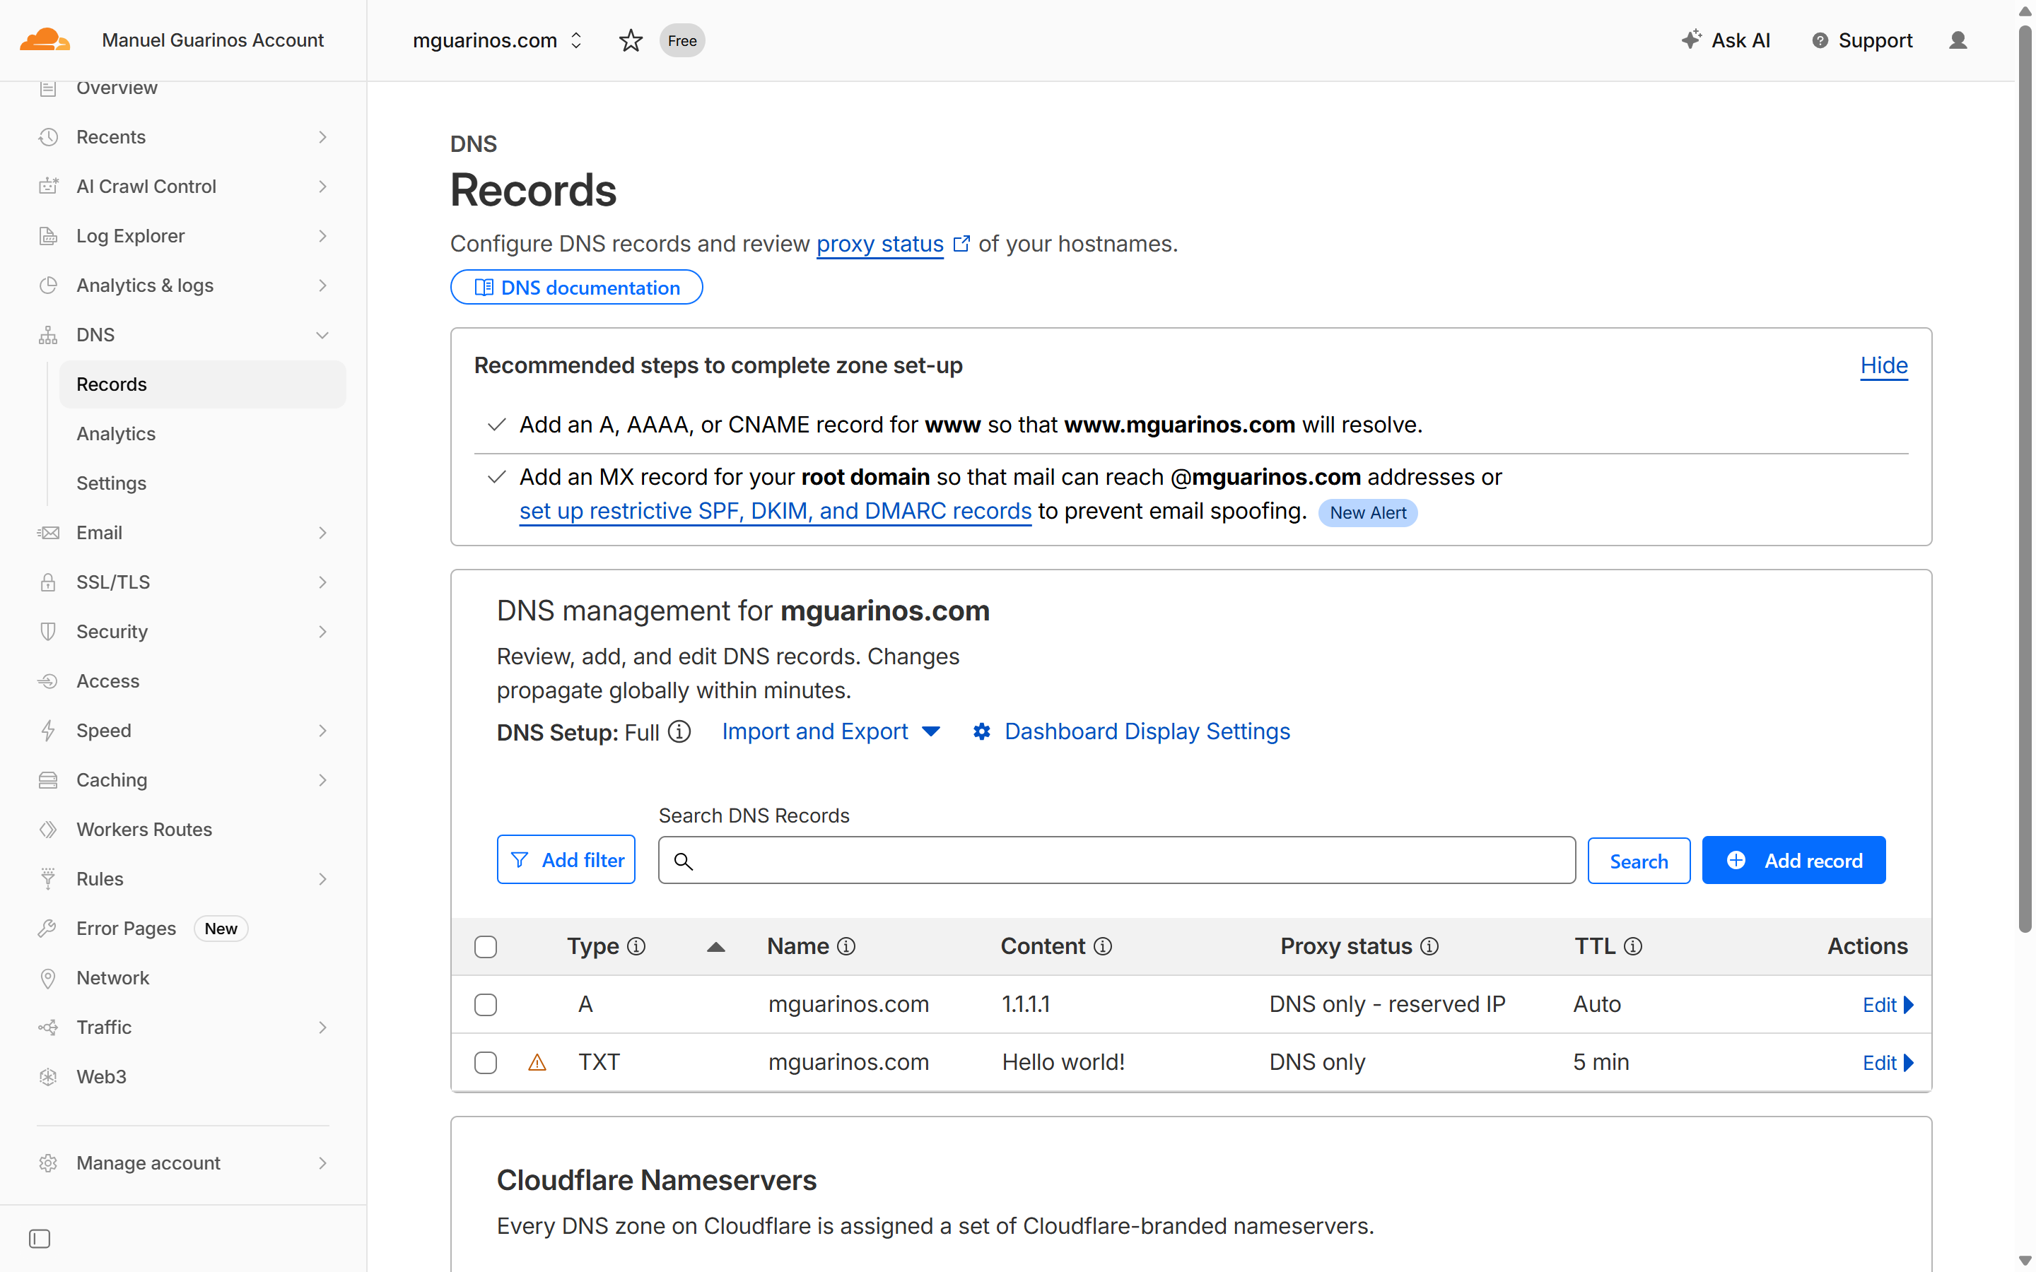Select the checkbox for the A record

click(x=486, y=1003)
